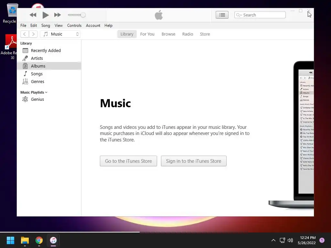This screenshot has height=248, width=331.
Task: Open File Explorer from the taskbar
Action: coord(25,240)
